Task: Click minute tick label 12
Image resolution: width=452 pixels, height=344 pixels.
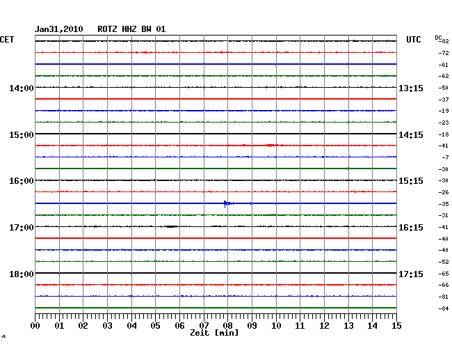Action: pyautogui.click(x=324, y=325)
